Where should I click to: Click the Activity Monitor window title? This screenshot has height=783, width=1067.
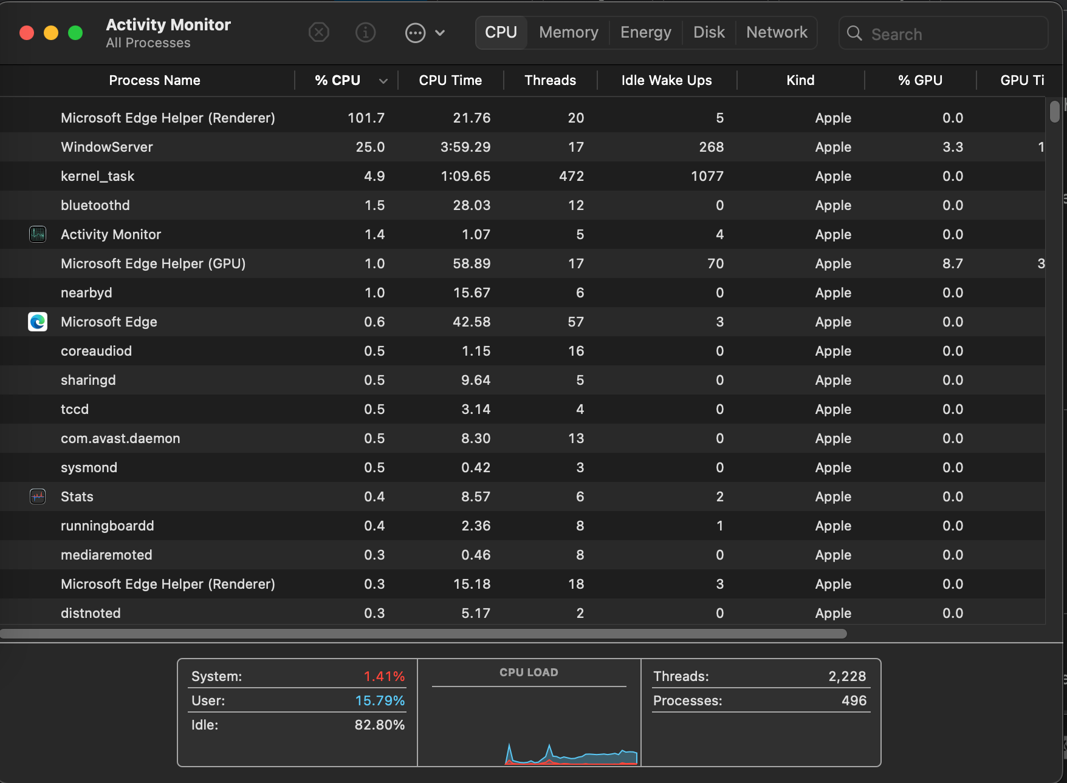coord(168,24)
